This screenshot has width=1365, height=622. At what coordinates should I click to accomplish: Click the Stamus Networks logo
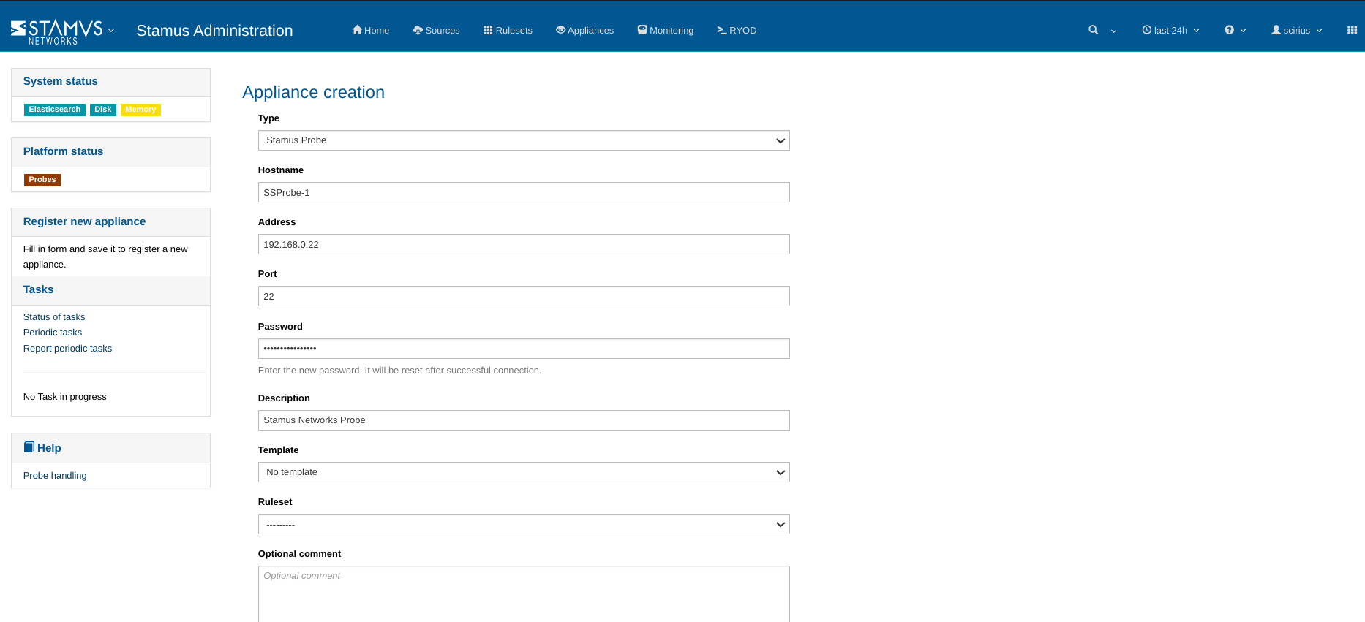[57, 31]
